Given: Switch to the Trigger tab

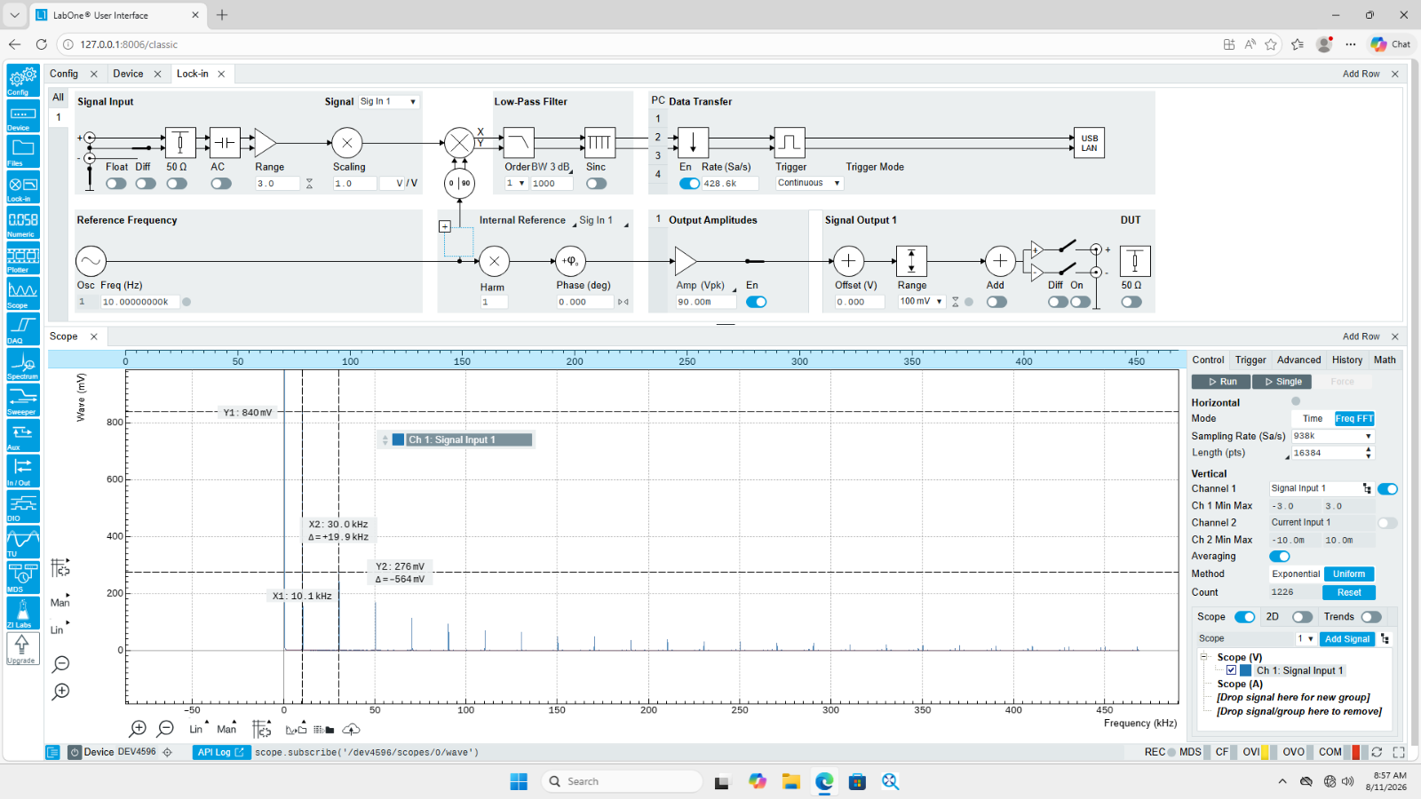Looking at the screenshot, I should tap(1250, 360).
